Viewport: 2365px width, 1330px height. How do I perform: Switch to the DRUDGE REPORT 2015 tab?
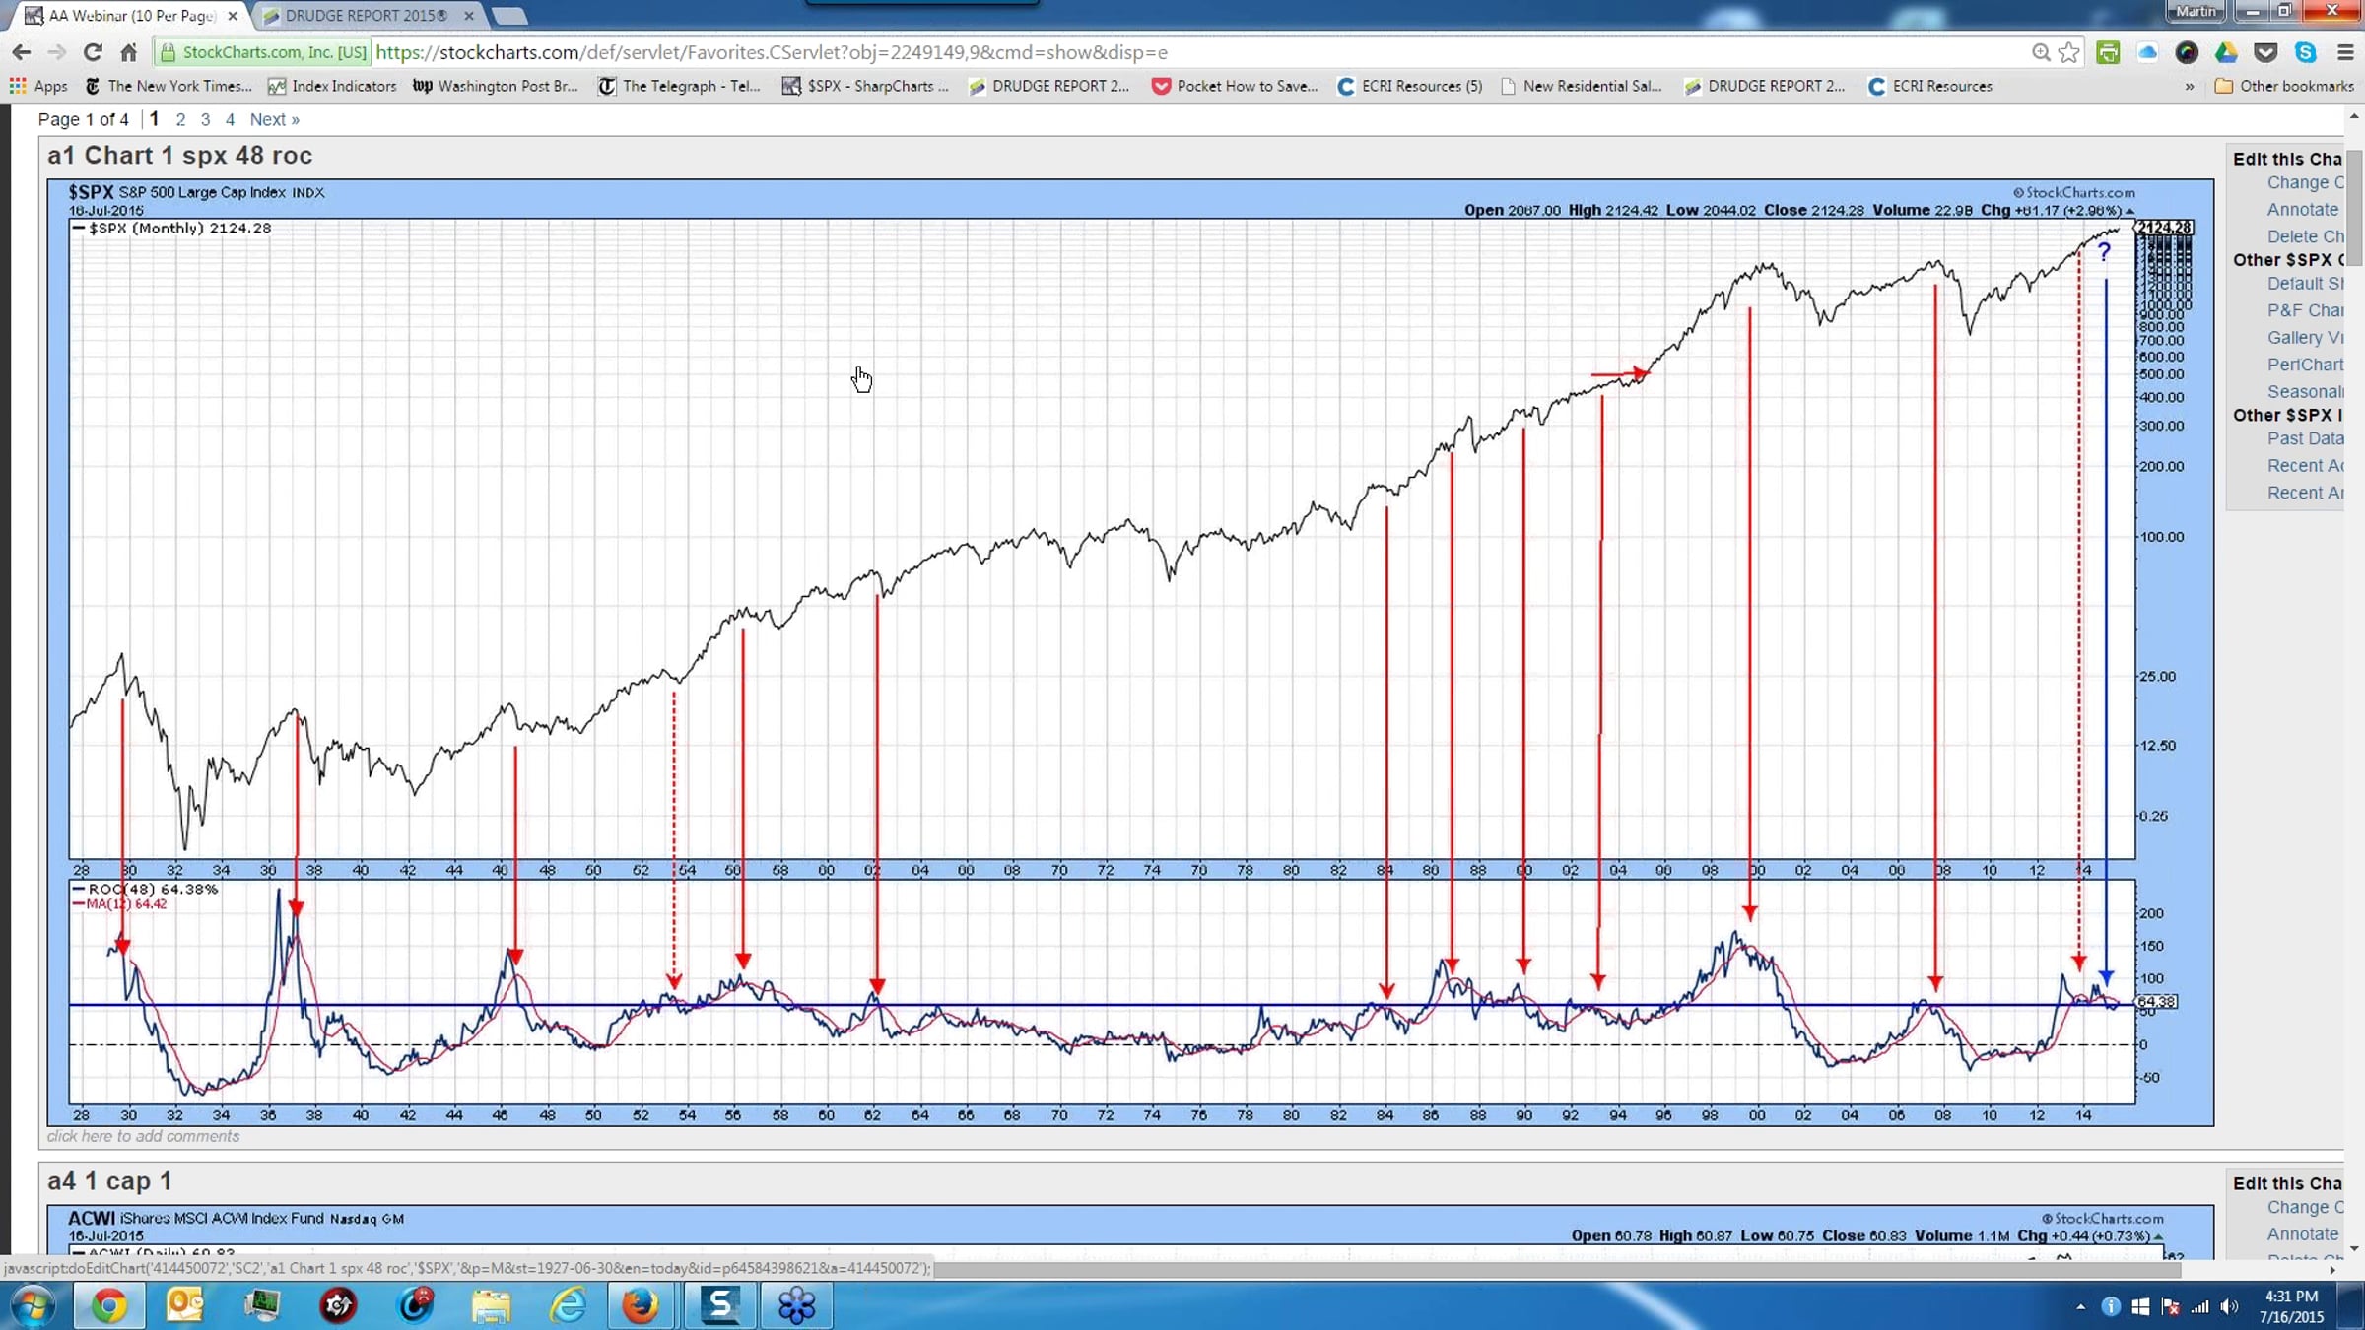[x=366, y=16]
